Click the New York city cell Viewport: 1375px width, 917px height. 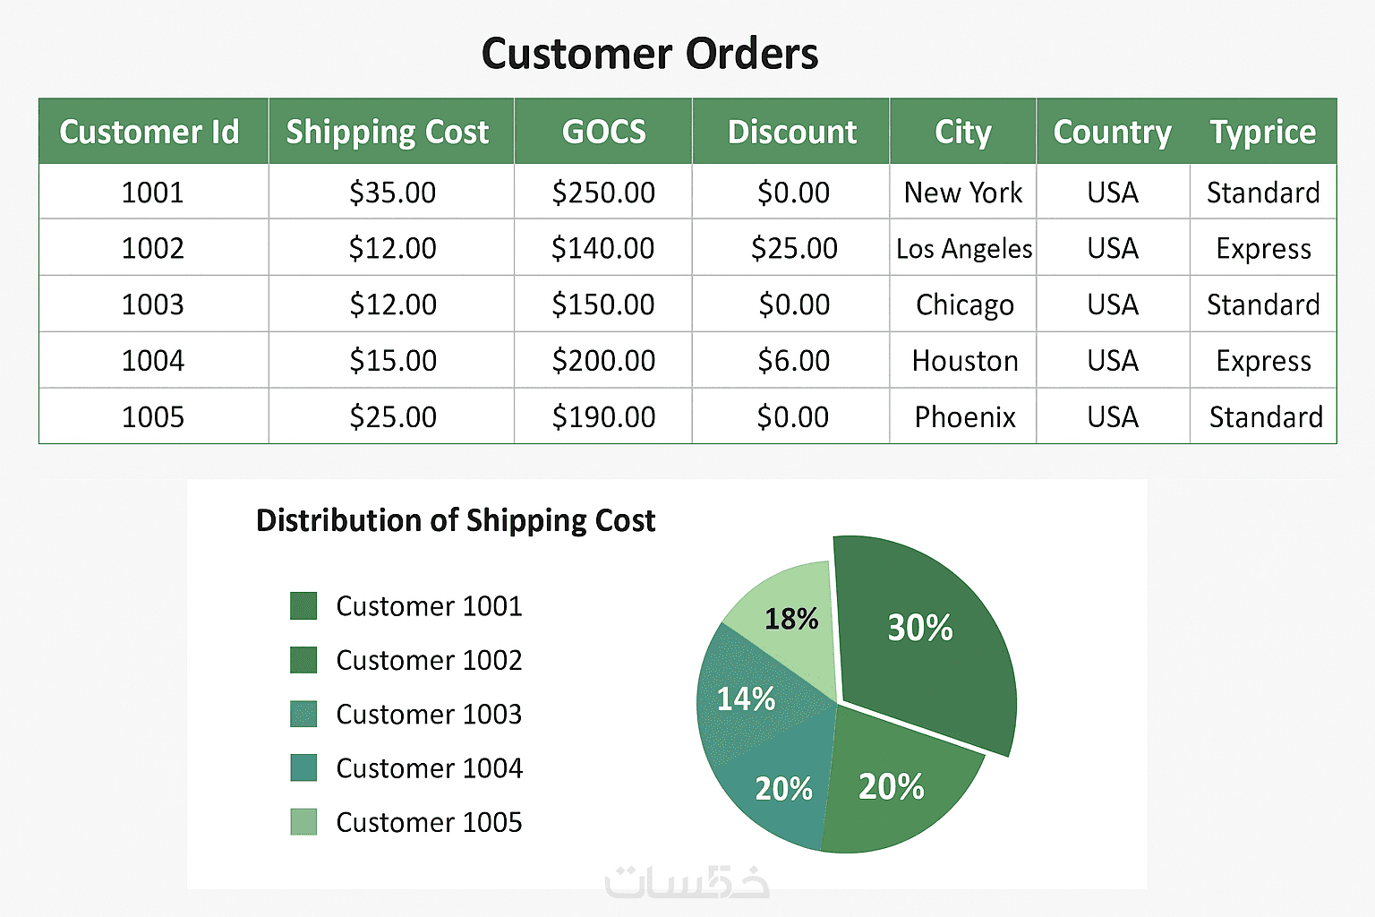coord(963,193)
